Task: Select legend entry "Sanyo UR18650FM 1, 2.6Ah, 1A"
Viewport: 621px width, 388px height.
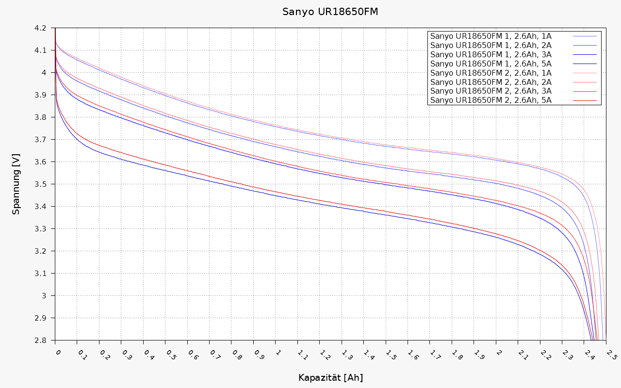Action: tap(490, 36)
